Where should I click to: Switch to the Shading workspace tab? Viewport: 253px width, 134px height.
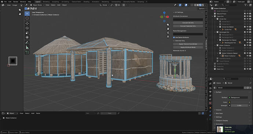(x=86, y=1)
